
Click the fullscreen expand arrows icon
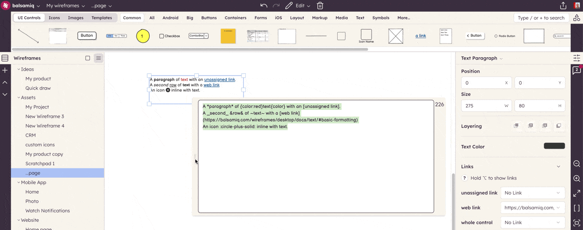coord(577,193)
